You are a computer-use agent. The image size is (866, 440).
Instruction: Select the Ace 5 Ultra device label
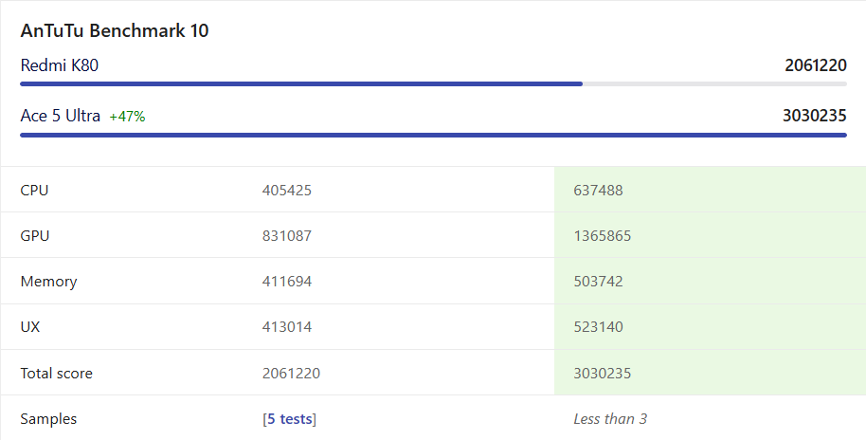[61, 116]
